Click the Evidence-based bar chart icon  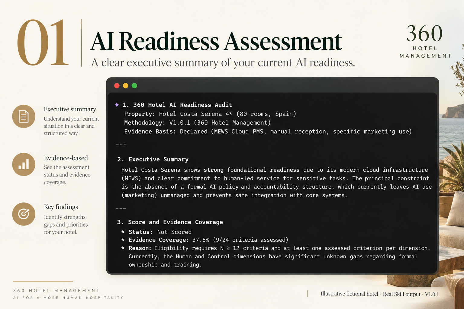(x=24, y=164)
